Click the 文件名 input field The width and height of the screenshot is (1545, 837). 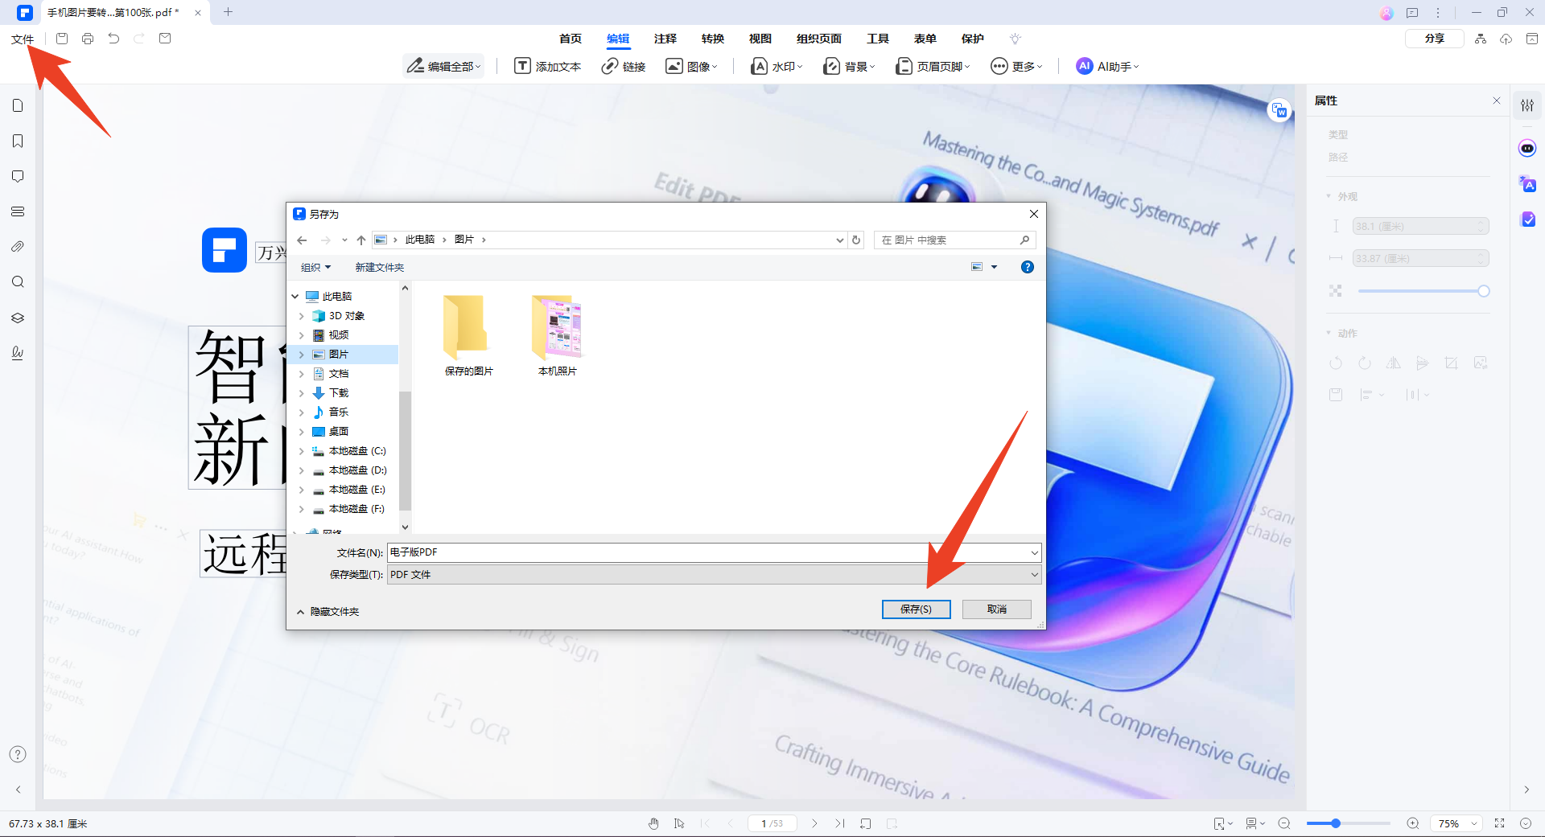pos(714,552)
